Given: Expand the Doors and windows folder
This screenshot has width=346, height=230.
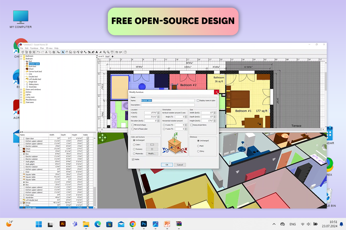Looking at the screenshot, I should pos(21,90).
